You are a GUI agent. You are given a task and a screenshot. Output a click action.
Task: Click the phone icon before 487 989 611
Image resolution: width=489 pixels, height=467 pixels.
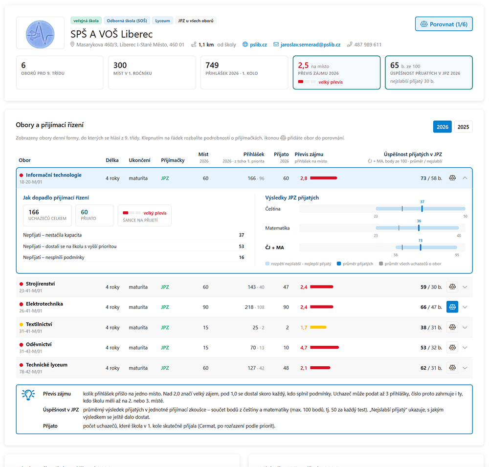[350, 44]
